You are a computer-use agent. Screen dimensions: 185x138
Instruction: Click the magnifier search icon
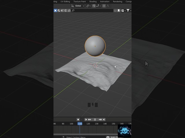73,11
